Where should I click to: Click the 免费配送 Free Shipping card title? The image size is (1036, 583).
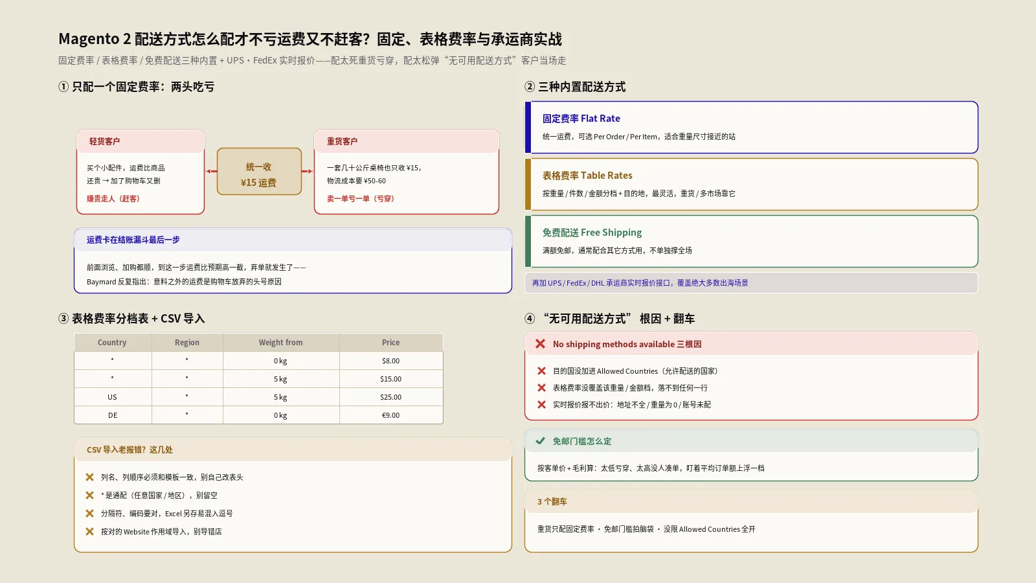(x=592, y=233)
